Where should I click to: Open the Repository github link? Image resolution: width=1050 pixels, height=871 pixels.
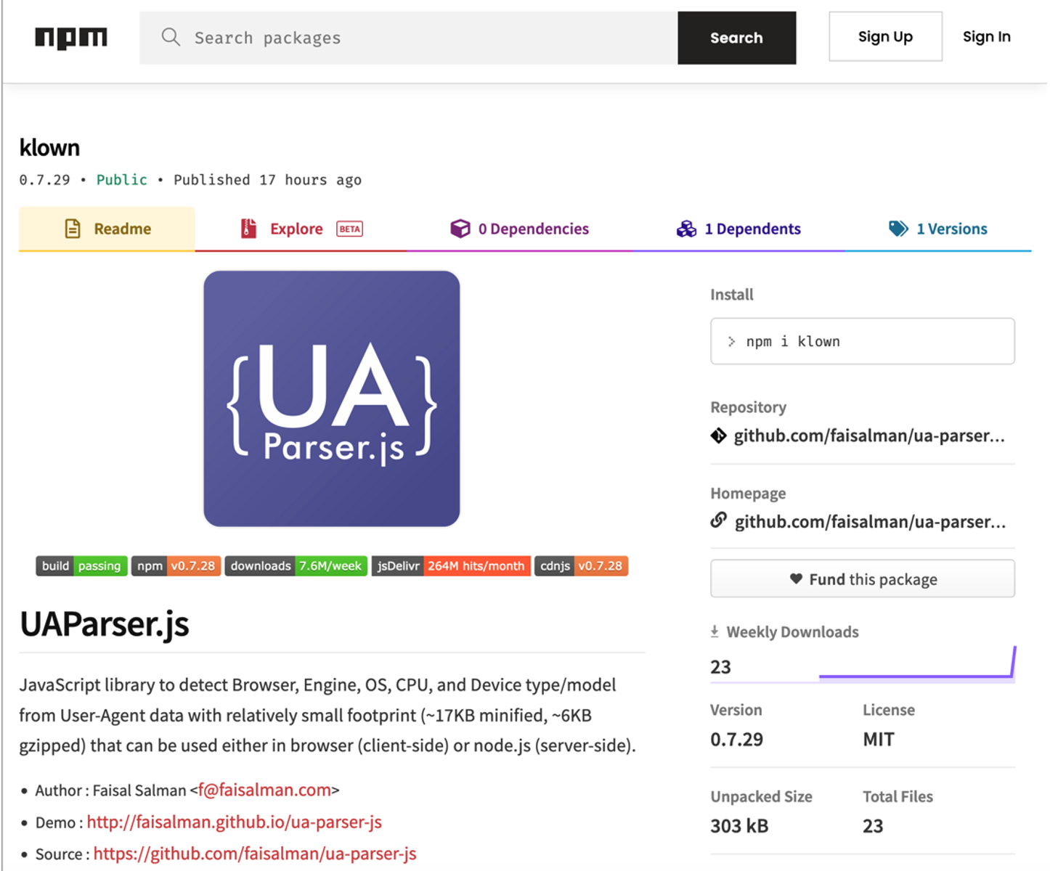click(x=869, y=435)
